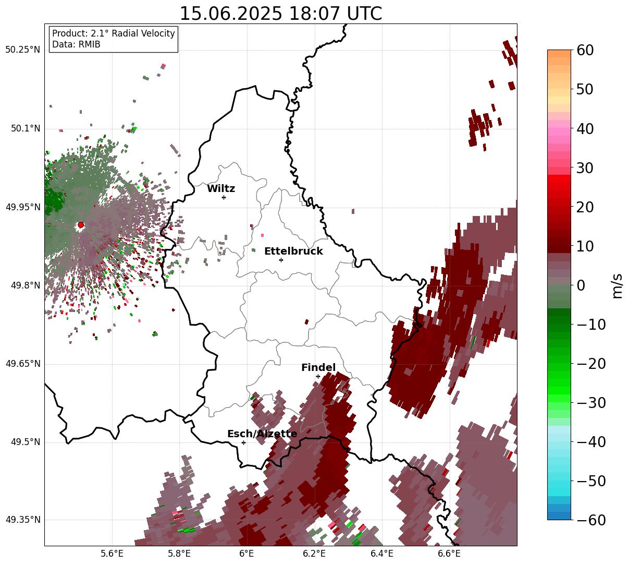Click the Wiltz station cross marker
This screenshot has height=564, width=629.
click(224, 197)
